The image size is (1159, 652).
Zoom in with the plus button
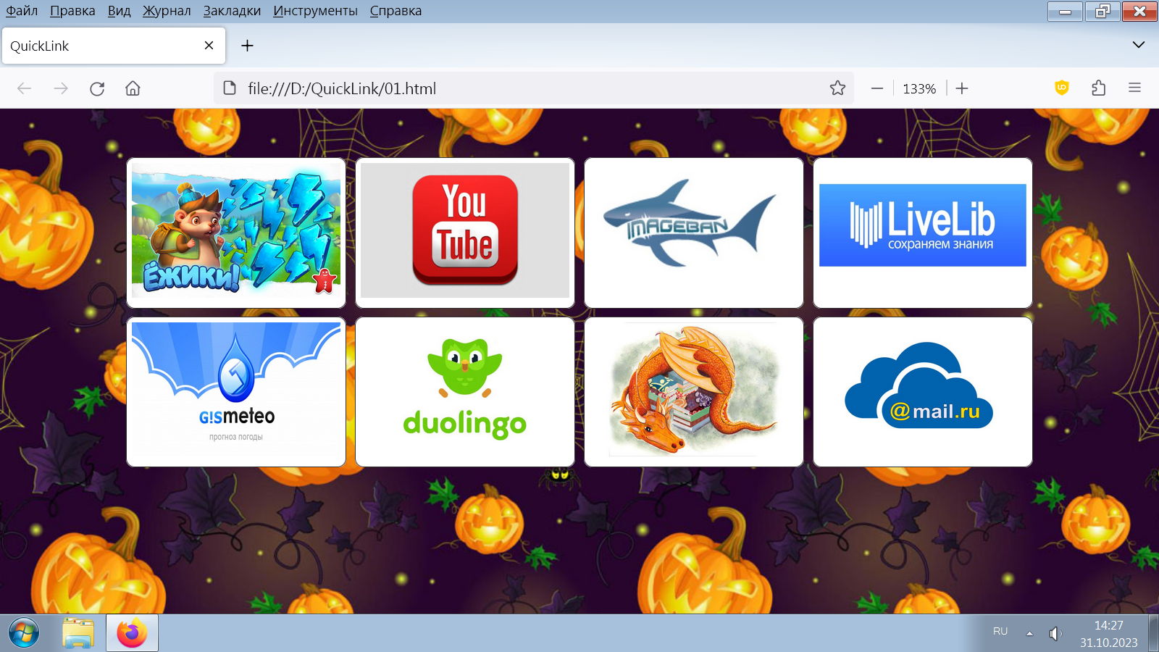point(962,88)
